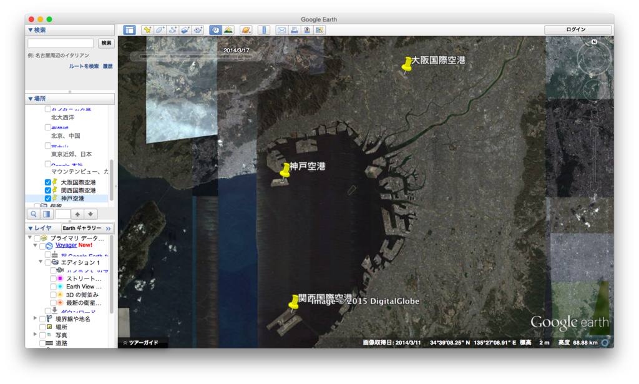Select the ストリート layer row
The height and width of the screenshot is (384, 639).
point(84,278)
